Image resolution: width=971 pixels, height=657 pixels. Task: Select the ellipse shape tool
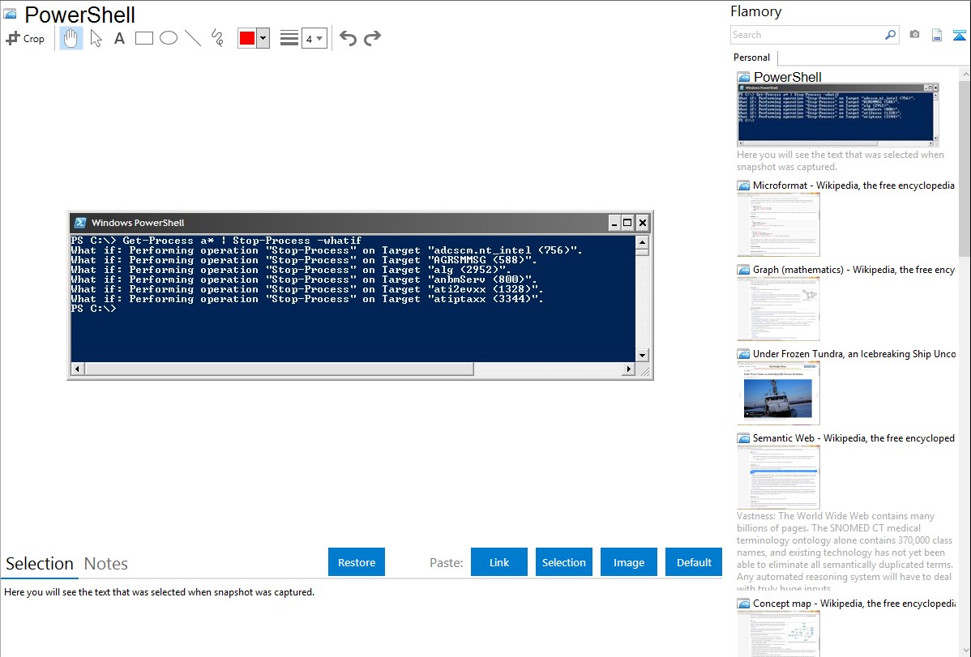pyautogui.click(x=169, y=38)
